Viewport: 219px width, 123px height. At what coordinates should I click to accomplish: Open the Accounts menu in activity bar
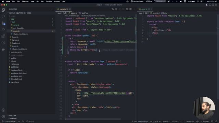pos(3,110)
